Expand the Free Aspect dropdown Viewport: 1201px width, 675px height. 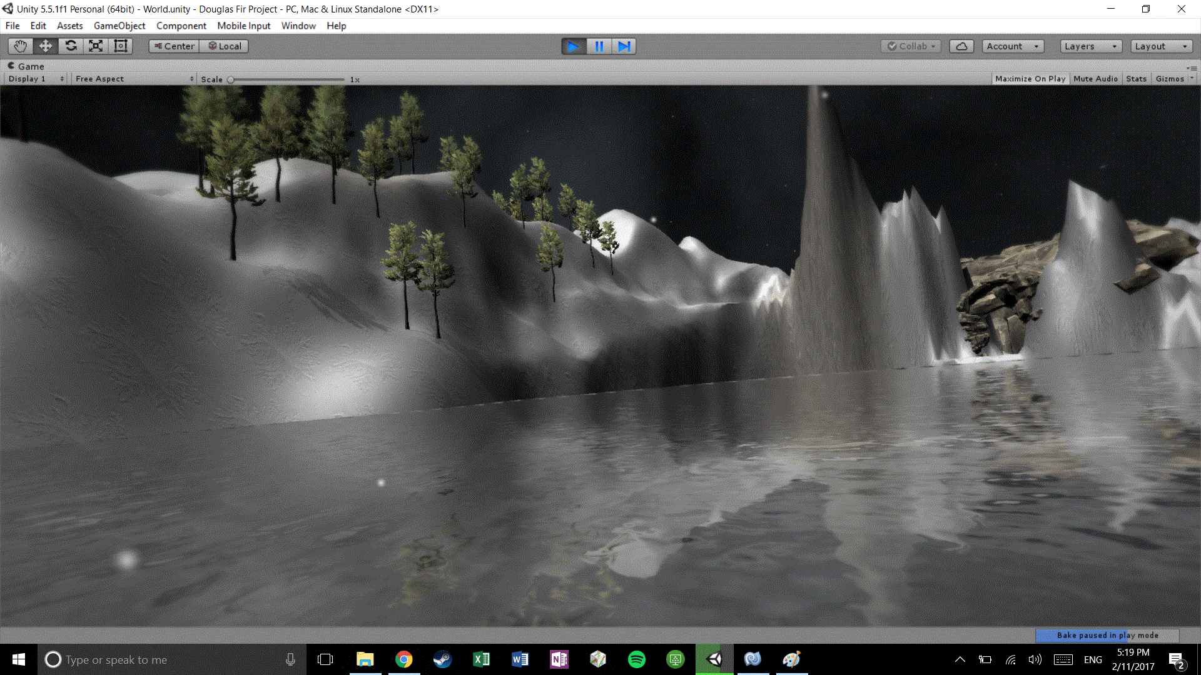pyautogui.click(x=134, y=79)
